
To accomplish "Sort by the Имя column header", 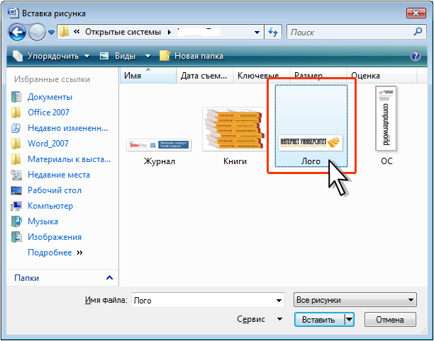I will click(148, 76).
